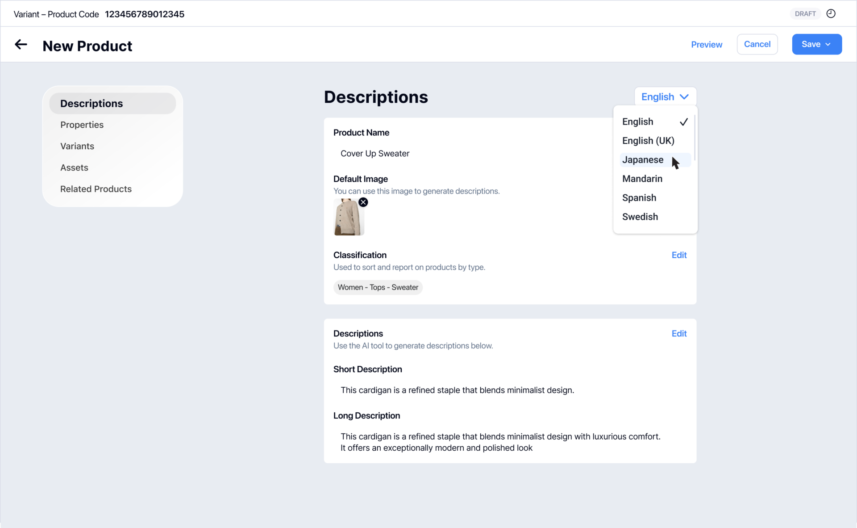The image size is (857, 528).
Task: Click the sweater default image thumbnail
Action: pos(348,218)
